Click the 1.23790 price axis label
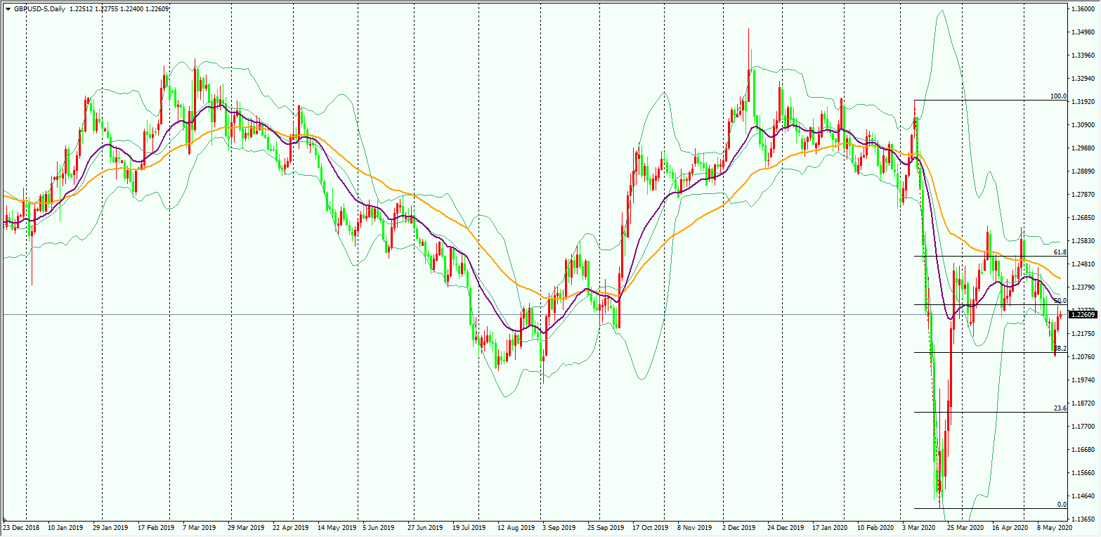This screenshot has width=1101, height=537. (x=1083, y=287)
